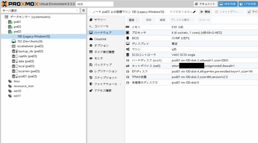Open the disk action dropdown
258x143 pixels.
(182, 20)
